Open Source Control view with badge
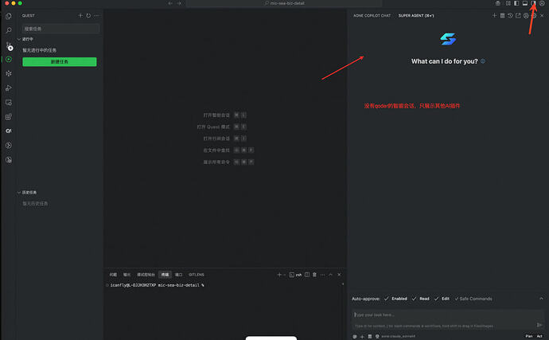This screenshot has height=340, width=549. click(9, 45)
